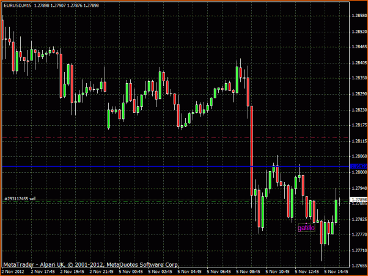Click the "5 Nov 12:45" time label

click(307, 272)
